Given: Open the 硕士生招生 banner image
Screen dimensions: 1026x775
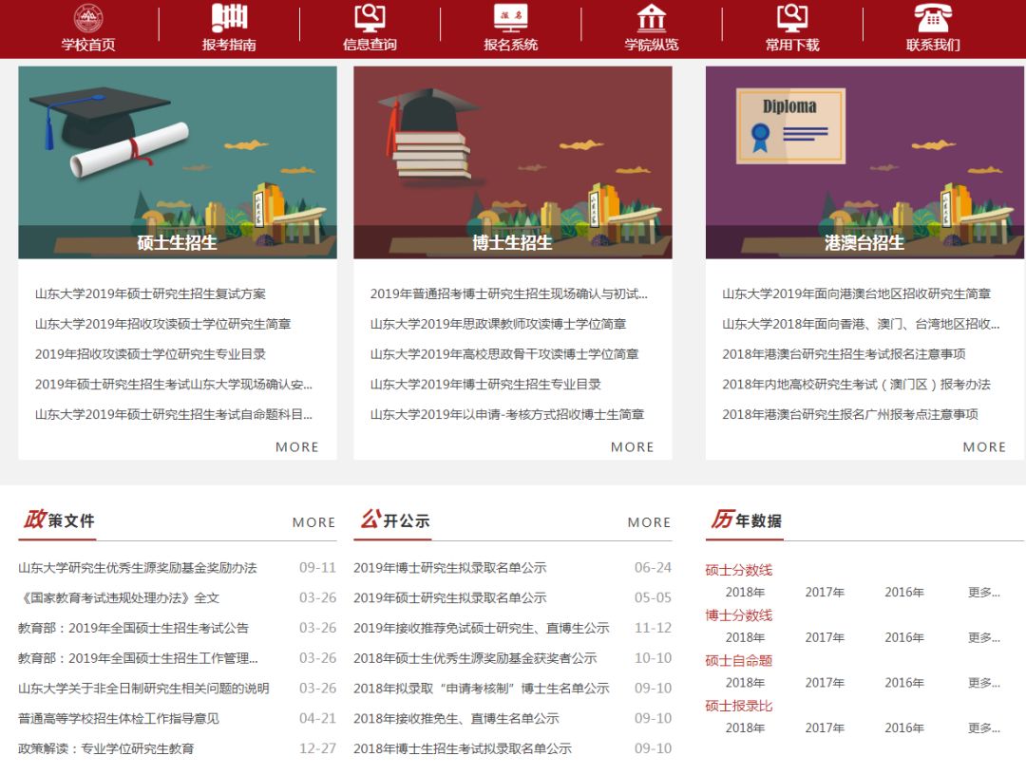Looking at the screenshot, I should (178, 161).
